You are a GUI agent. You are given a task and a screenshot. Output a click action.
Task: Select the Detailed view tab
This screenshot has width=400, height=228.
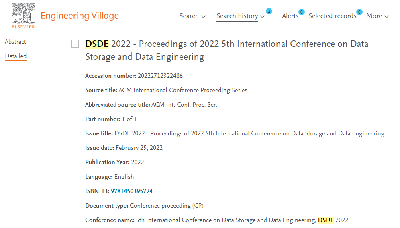pos(16,56)
